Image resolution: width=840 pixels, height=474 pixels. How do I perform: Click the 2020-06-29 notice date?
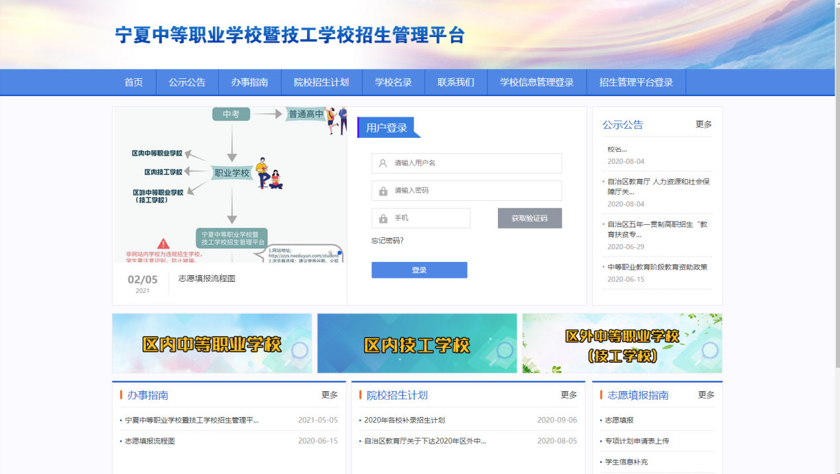[x=626, y=247]
